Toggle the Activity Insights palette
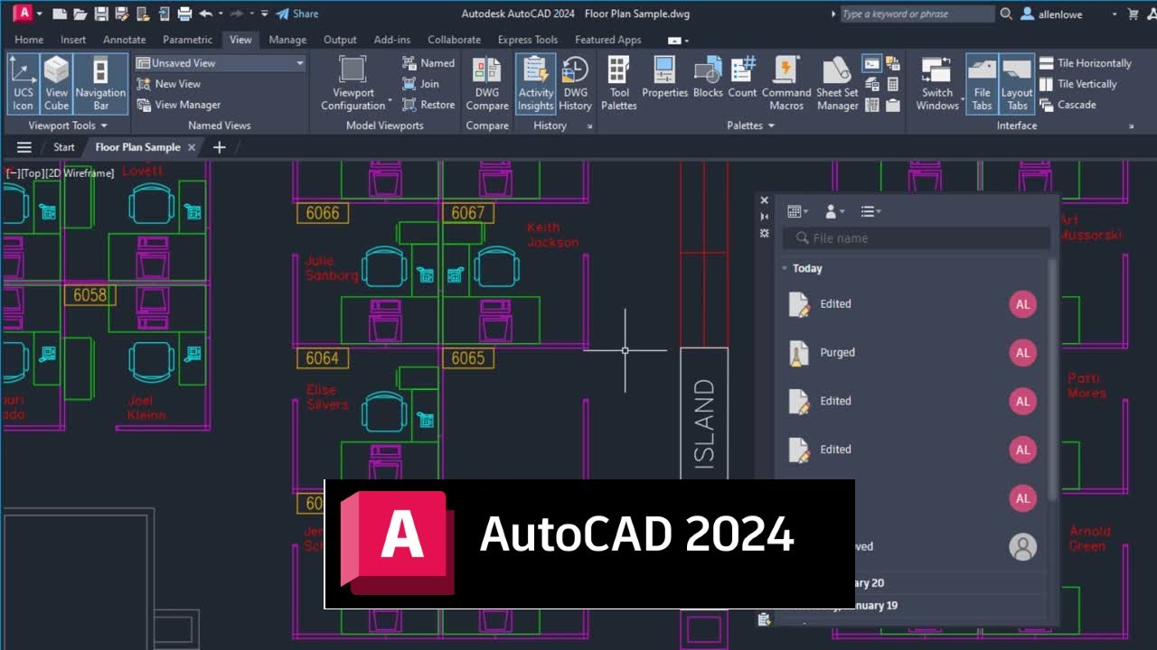1157x650 pixels. tap(536, 83)
